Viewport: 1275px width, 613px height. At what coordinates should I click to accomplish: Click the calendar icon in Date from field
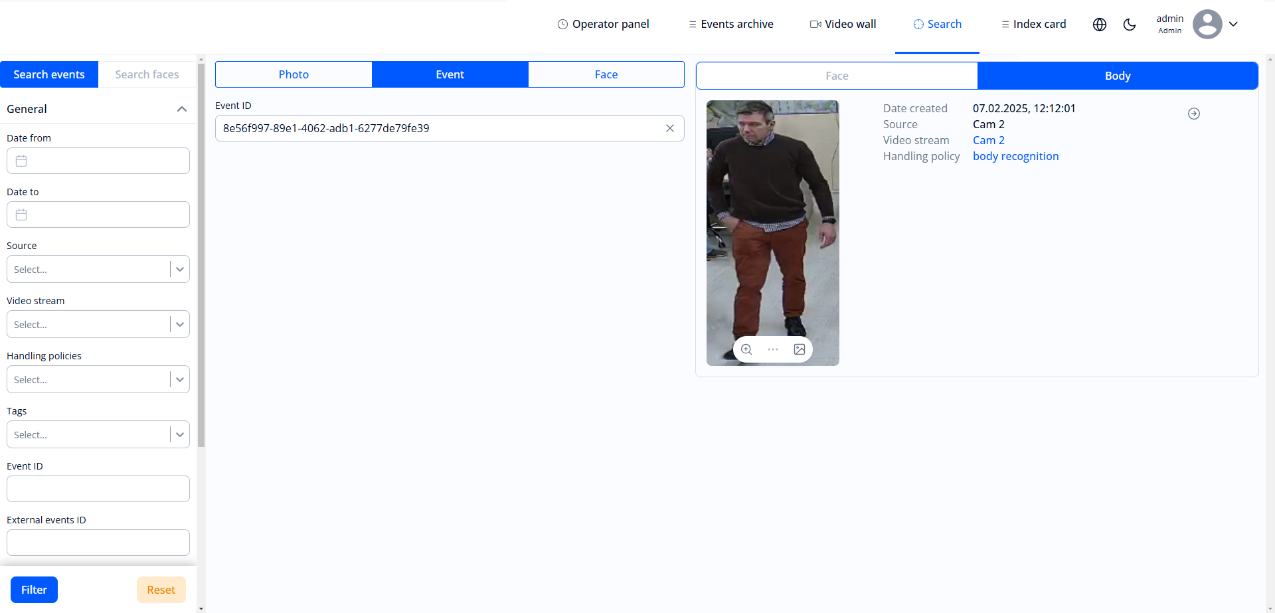[21, 160]
